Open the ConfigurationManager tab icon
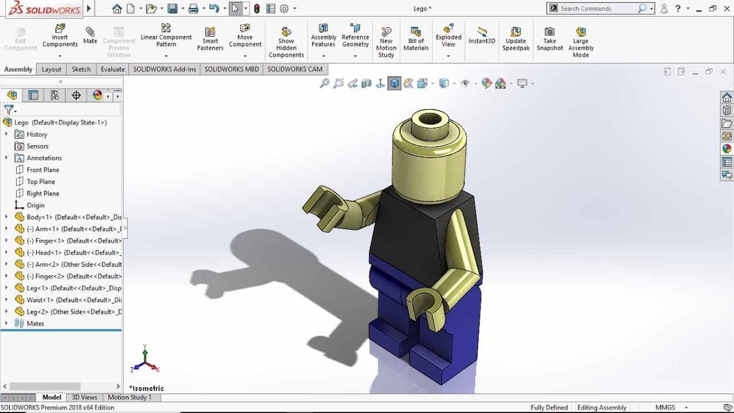Screen dimensions: 734x413 (55, 96)
